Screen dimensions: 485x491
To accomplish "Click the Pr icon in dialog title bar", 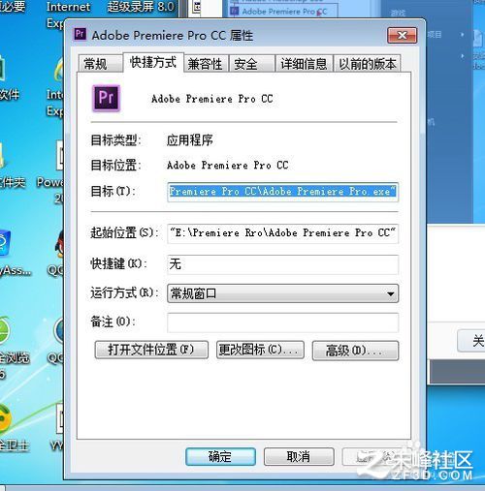I will click(x=81, y=34).
